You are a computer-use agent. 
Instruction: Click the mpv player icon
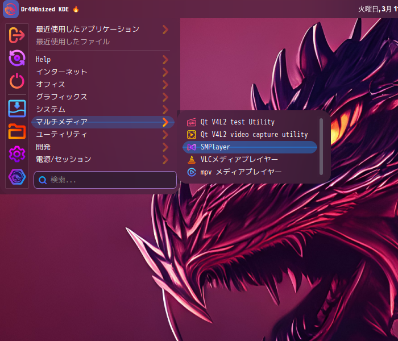tap(192, 172)
